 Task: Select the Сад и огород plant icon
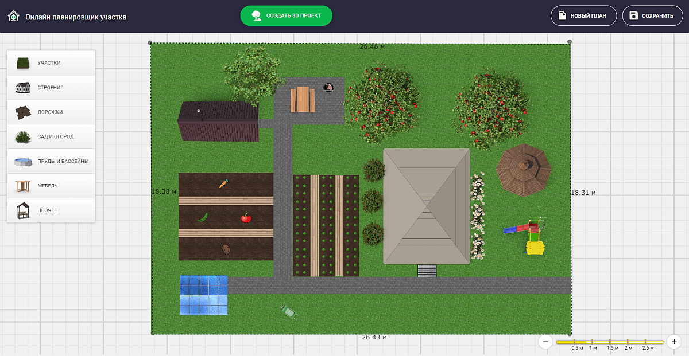coord(23,137)
